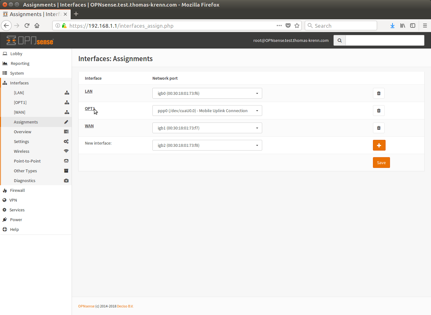Open New interface igb2 dropdown

(207, 145)
